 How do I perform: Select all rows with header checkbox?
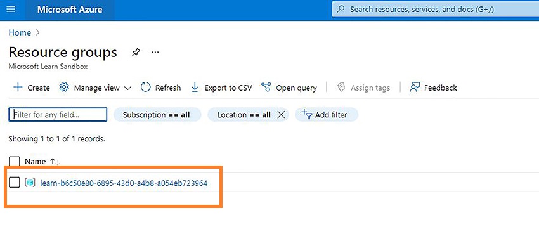pyautogui.click(x=15, y=162)
